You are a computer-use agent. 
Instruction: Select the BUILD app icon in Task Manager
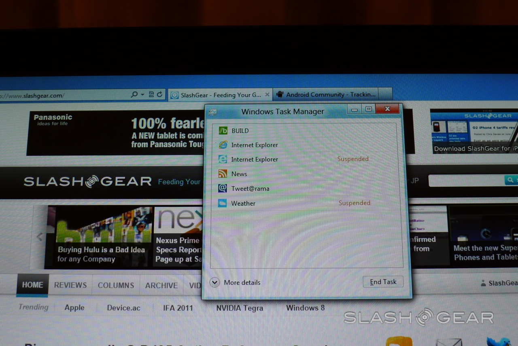pyautogui.click(x=223, y=130)
